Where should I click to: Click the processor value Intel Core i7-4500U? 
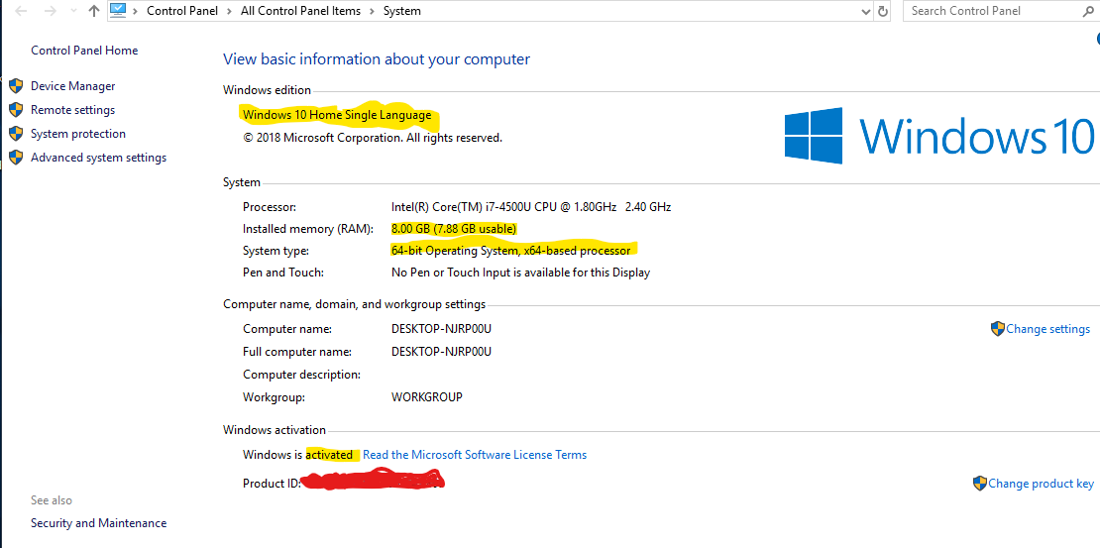[x=531, y=207]
